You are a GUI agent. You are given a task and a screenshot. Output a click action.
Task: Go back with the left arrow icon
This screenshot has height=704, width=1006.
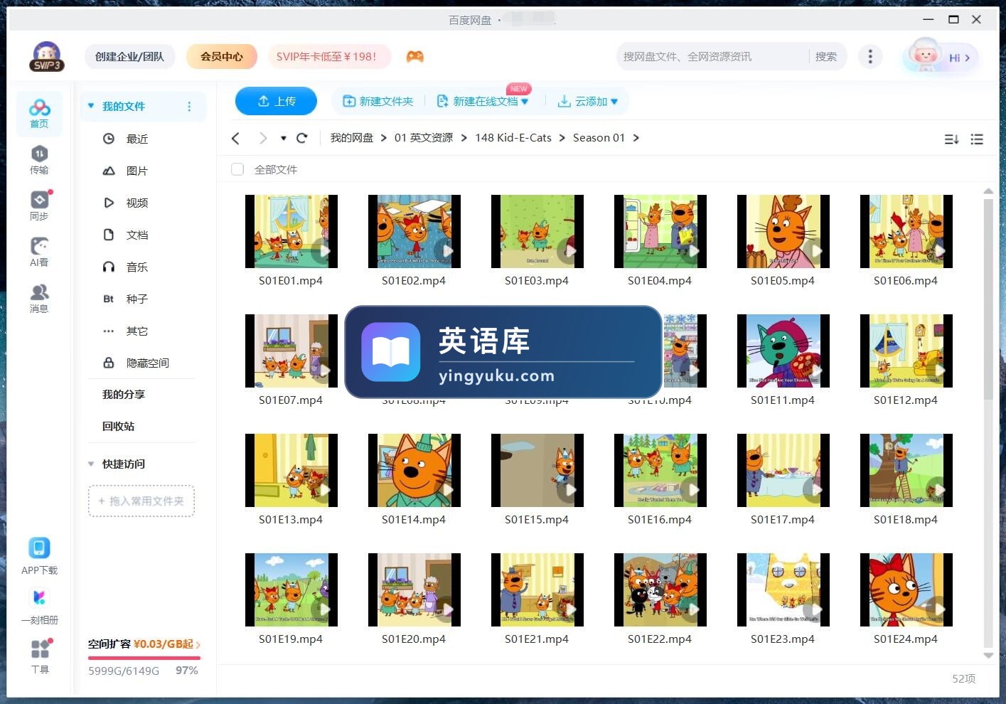tap(236, 138)
